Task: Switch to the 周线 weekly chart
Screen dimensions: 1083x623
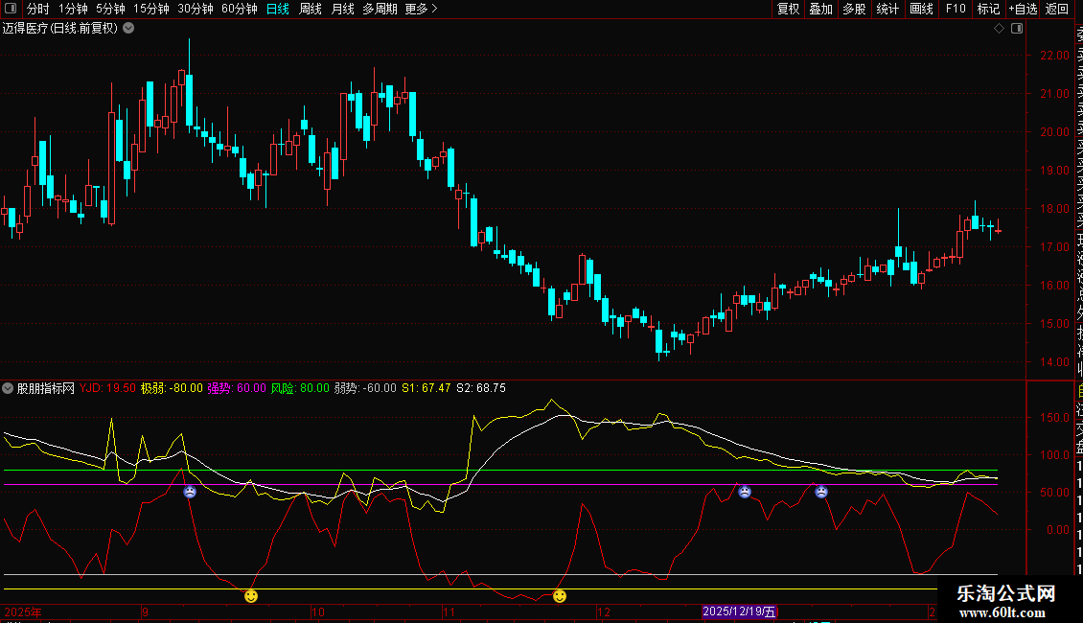Action: point(311,9)
